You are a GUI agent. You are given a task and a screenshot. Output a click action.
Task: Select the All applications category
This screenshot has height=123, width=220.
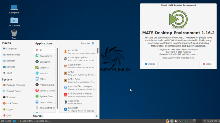tap(44, 50)
